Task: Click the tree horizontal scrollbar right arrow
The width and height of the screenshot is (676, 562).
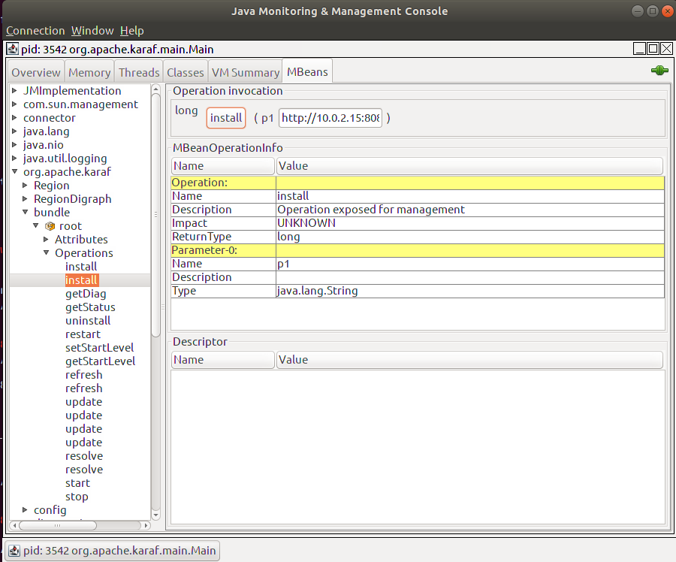Action: click(x=146, y=525)
